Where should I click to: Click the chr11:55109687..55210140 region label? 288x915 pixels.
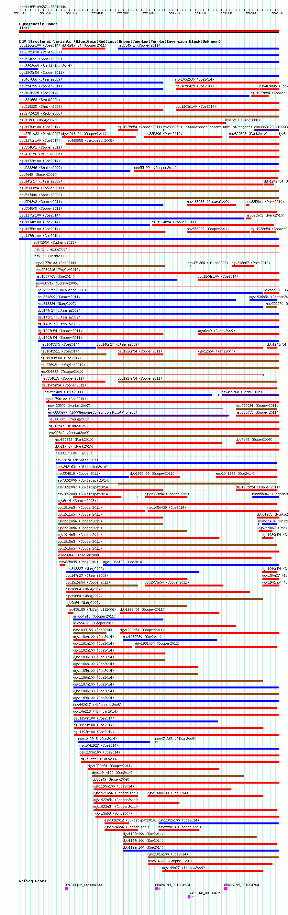point(43,6)
